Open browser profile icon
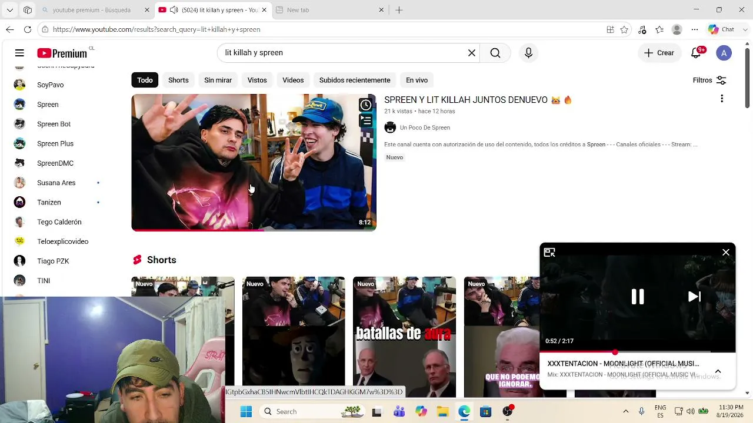This screenshot has height=423, width=753. pos(677,29)
